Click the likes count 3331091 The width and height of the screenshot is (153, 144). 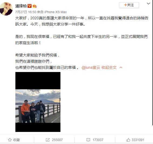pos(138,140)
